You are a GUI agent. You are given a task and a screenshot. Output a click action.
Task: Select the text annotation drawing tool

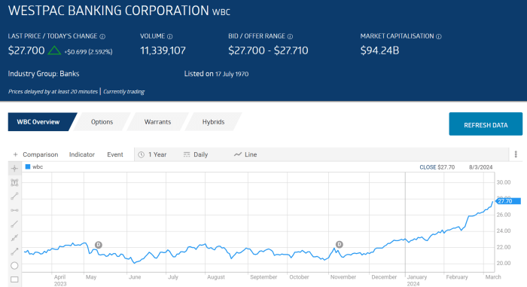click(x=14, y=182)
